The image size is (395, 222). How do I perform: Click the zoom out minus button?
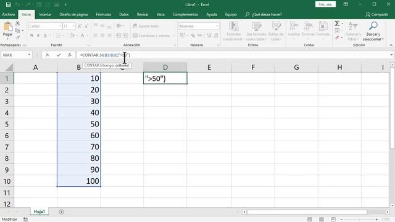341,220
